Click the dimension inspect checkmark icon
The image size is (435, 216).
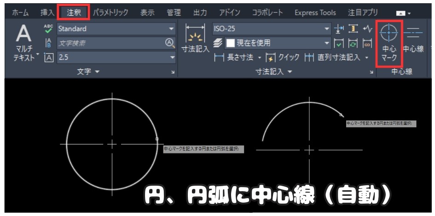(x=339, y=43)
